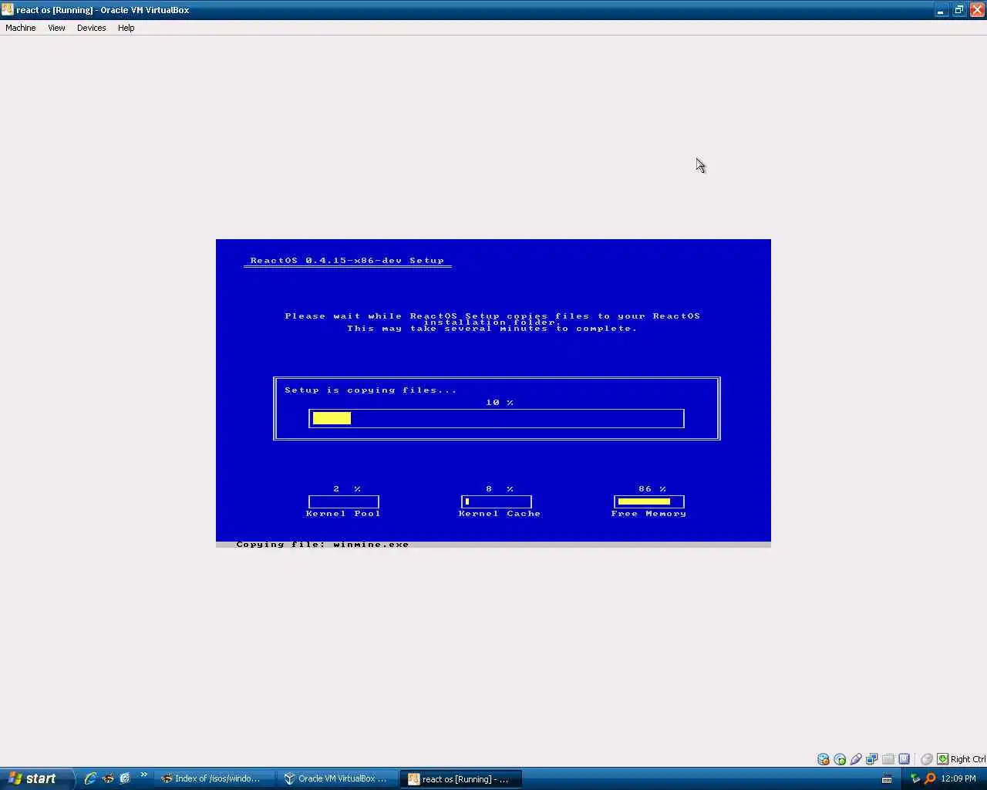This screenshot has width=987, height=790.
Task: Click the main file copying progress bar
Action: (x=496, y=418)
